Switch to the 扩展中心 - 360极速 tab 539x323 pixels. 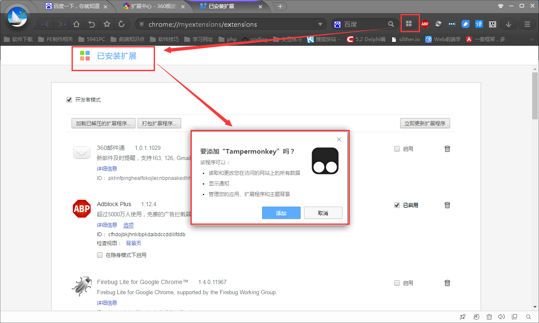pyautogui.click(x=153, y=6)
